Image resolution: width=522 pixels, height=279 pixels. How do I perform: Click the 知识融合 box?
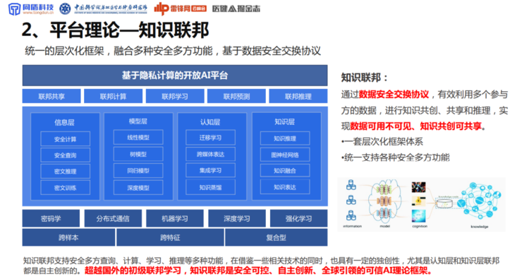click(x=285, y=171)
